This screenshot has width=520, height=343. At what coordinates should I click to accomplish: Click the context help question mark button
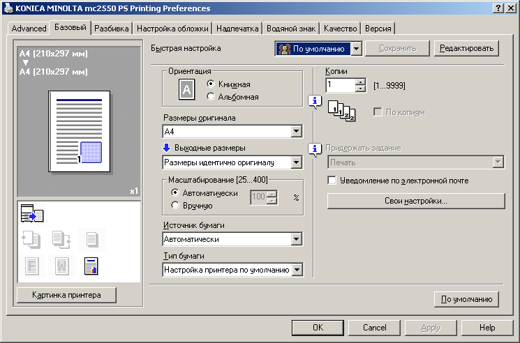coord(498,8)
